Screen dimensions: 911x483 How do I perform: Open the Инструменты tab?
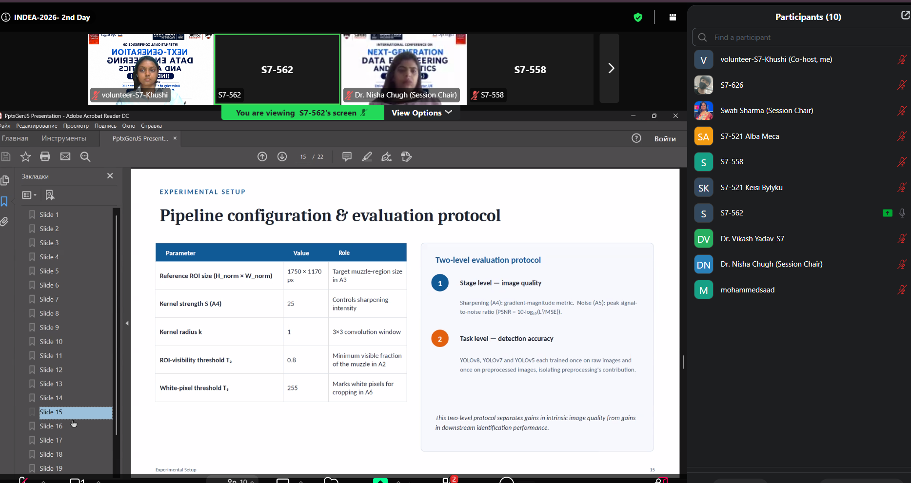[x=64, y=138]
